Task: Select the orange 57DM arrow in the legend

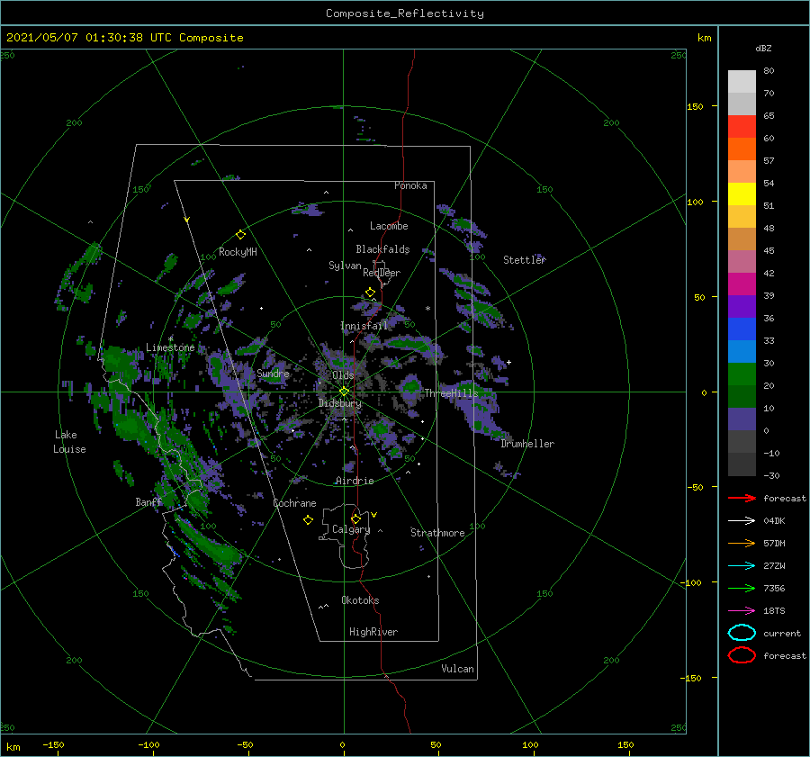Action: pos(742,543)
